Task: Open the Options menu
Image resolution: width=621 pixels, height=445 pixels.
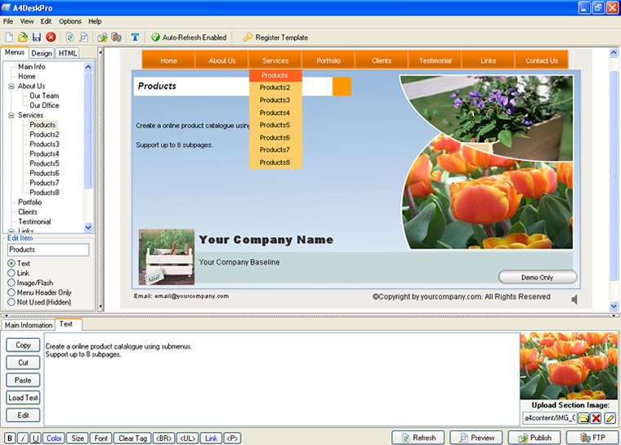Action: click(x=70, y=21)
